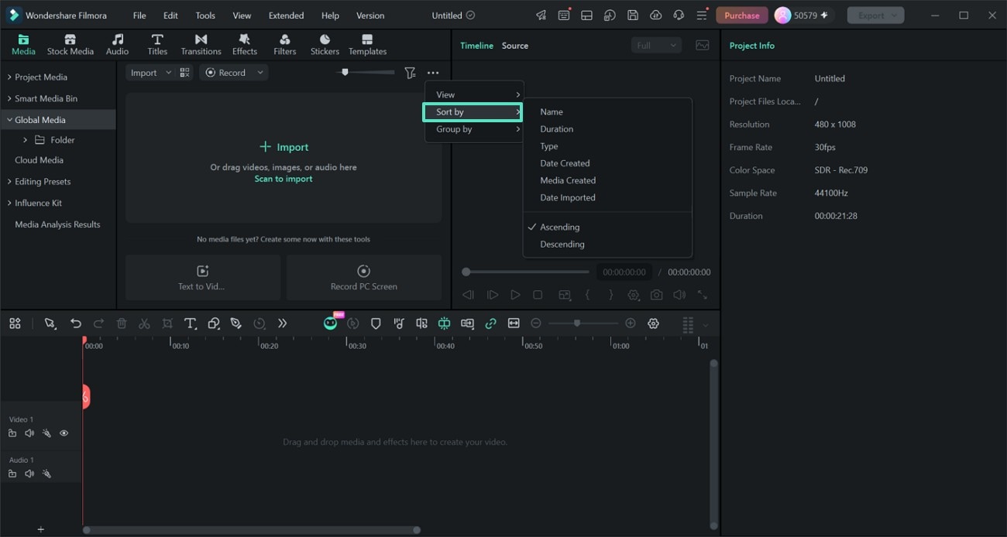The width and height of the screenshot is (1007, 537).
Task: Click the Purchase button
Action: (x=741, y=15)
